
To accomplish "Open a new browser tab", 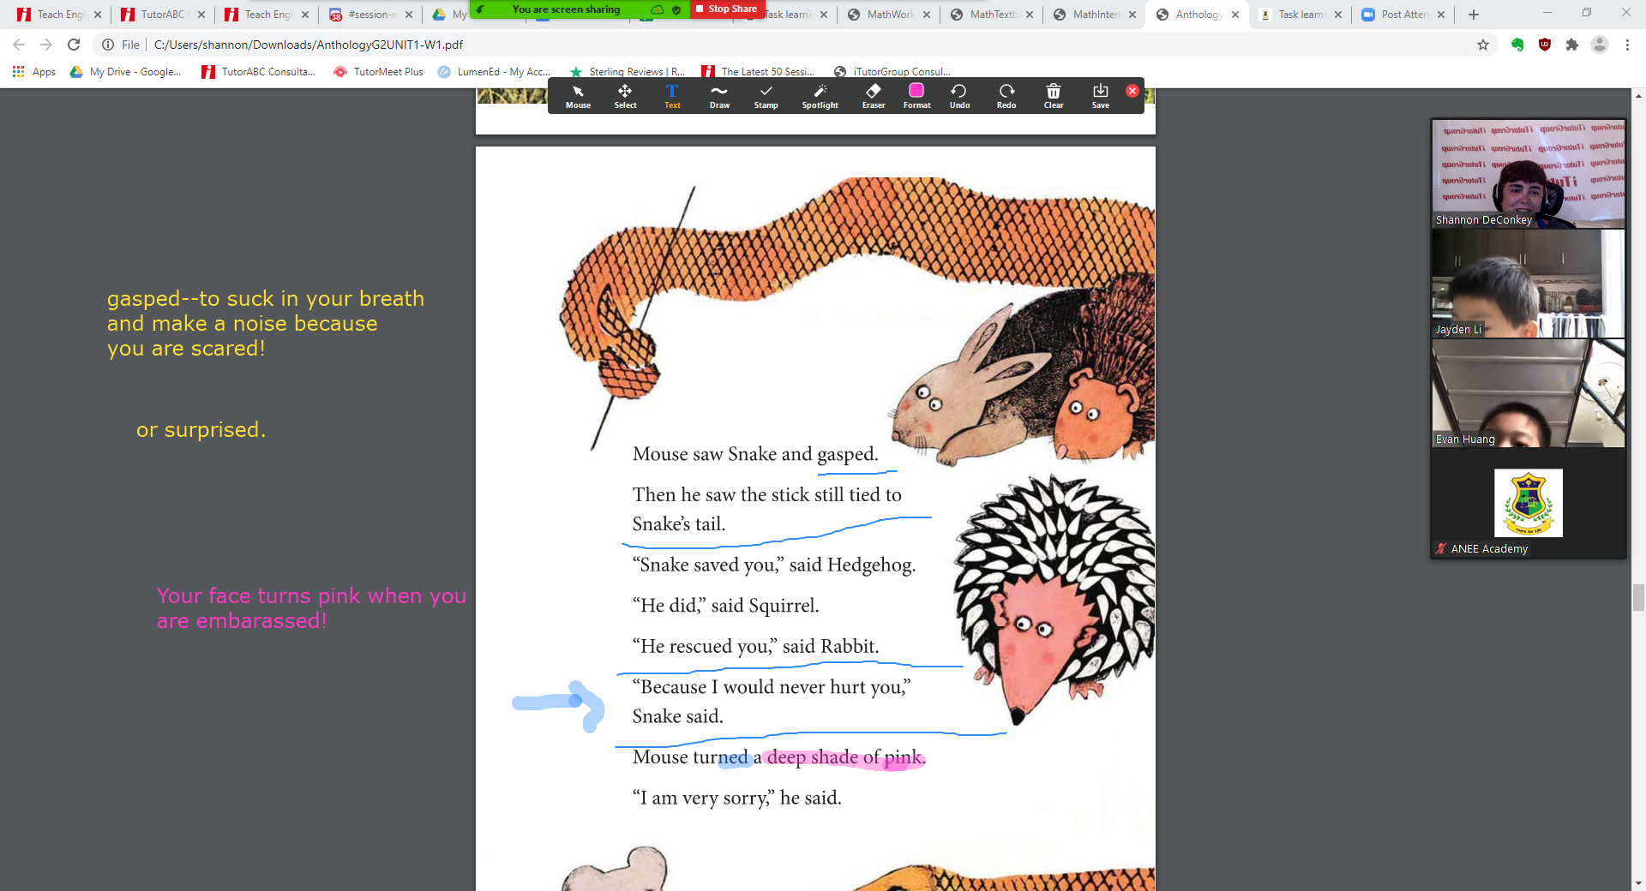I will click(1474, 15).
